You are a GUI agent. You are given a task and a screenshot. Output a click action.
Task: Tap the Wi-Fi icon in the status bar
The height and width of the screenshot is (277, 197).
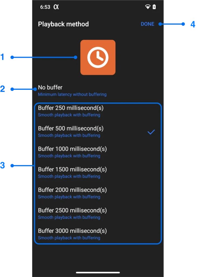pos(147,7)
